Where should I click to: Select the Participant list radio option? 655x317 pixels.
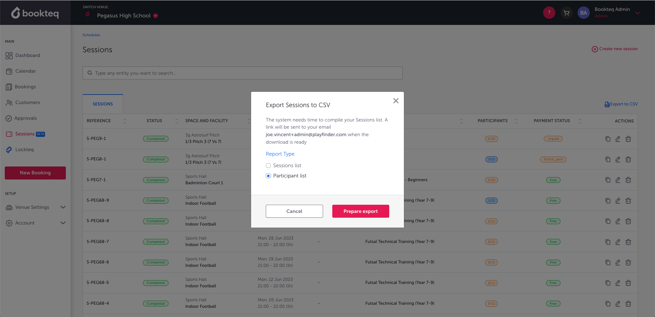click(268, 176)
